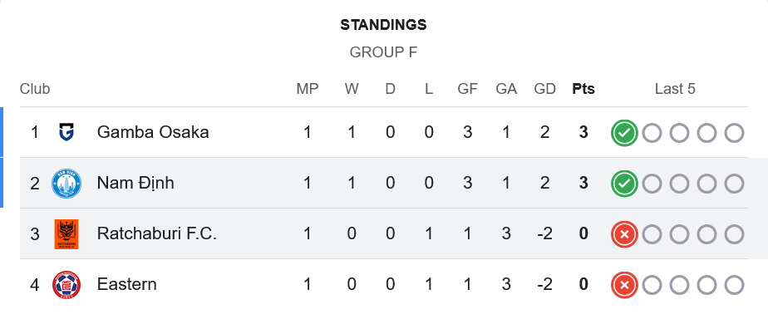Click the Pts column header
Screen dimensions: 768x324
[583, 89]
